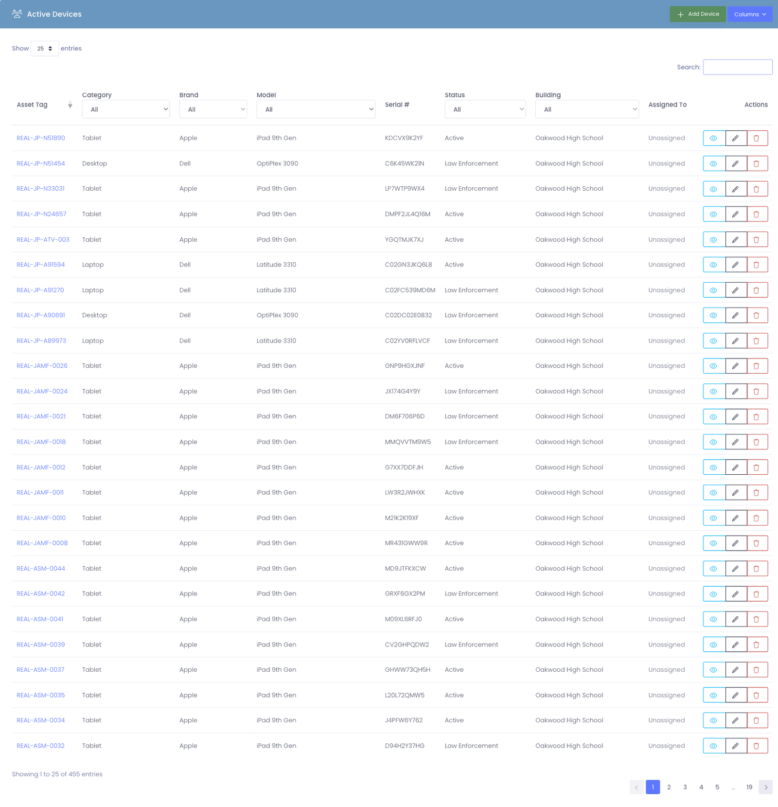Screen dimensions: 778x807
Task: Expand the Columns dropdown button
Action: tap(750, 14)
